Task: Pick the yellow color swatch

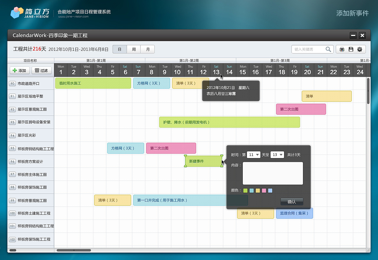Action: (x=258, y=191)
